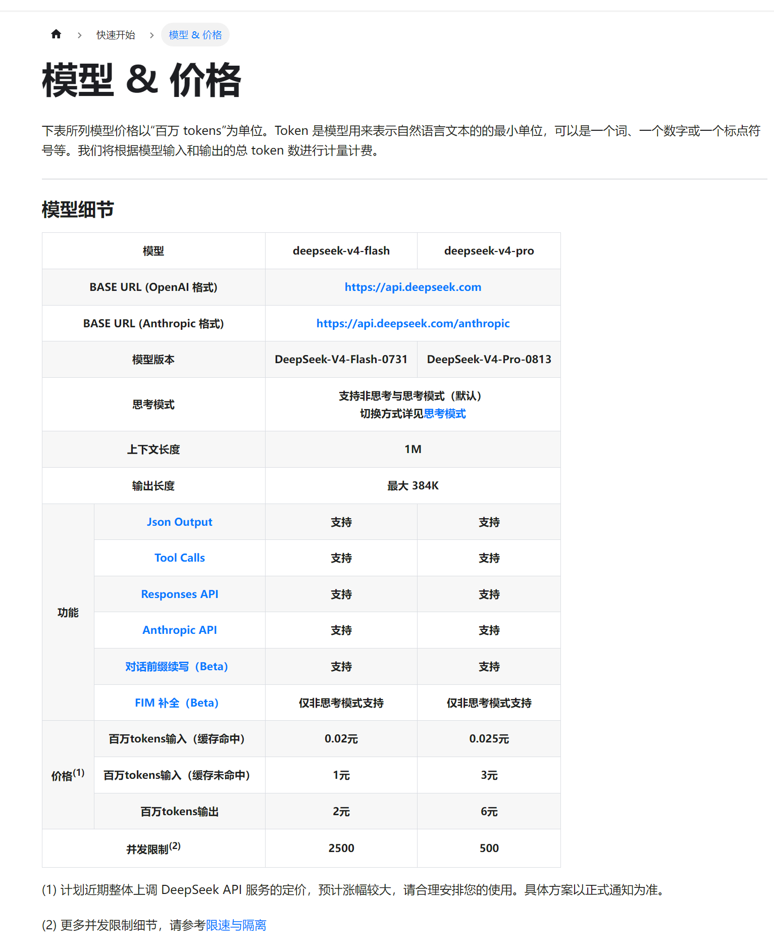Click the 并发限制(2) row label

pyautogui.click(x=153, y=849)
